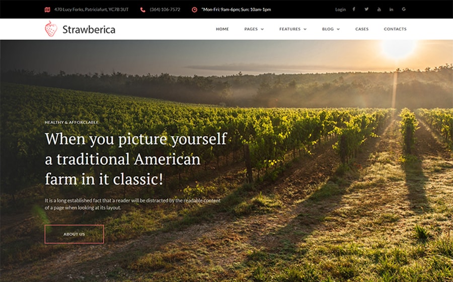Image resolution: width=453 pixels, height=282 pixels.
Task: Open the YouTube social icon
Action: tap(379, 9)
